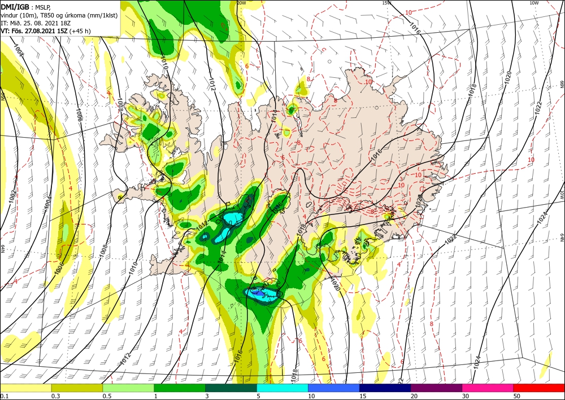Select the 'IT: Mið. 25. 08. 2021 18Z' line
This screenshot has height=400, width=565.
tap(36, 23)
